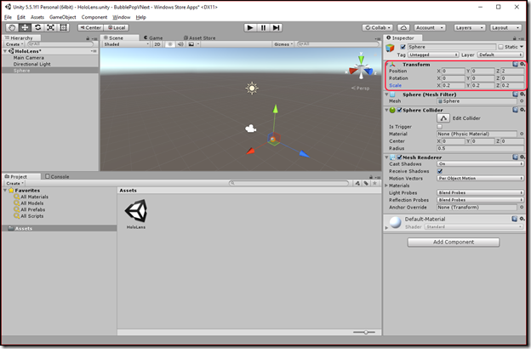Toggle Receive Shadows checkbox
Screen dimensions: 531x349
[440, 171]
